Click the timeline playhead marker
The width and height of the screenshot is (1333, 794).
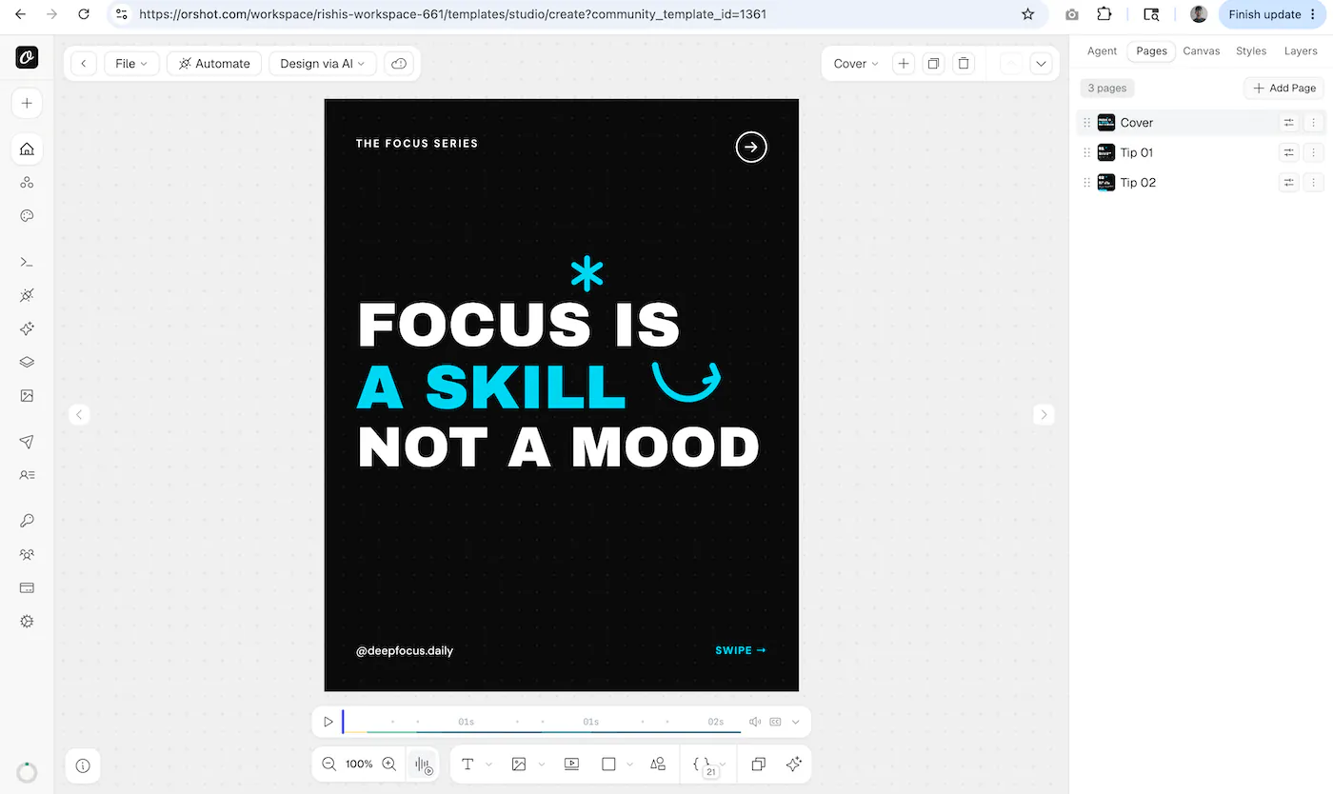coord(343,722)
